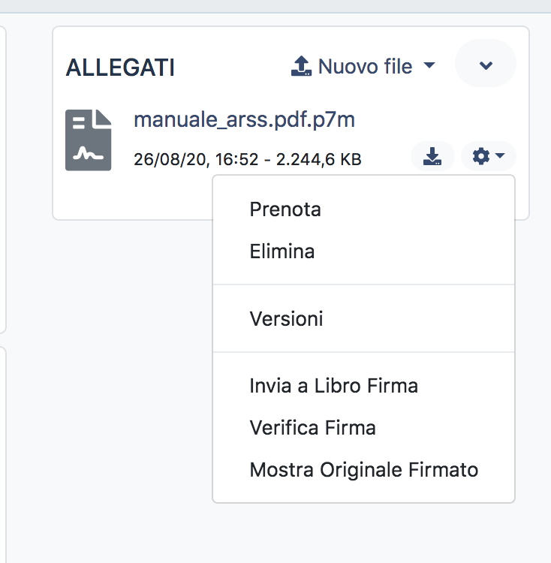Screen dimensions: 551x563
Task: Open the Nuovo file dropdown caret
Action: point(429,65)
